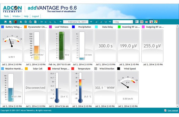Click the up arrow of the vertical scrollbar
This screenshot has height=117, width=179.
(177, 26)
